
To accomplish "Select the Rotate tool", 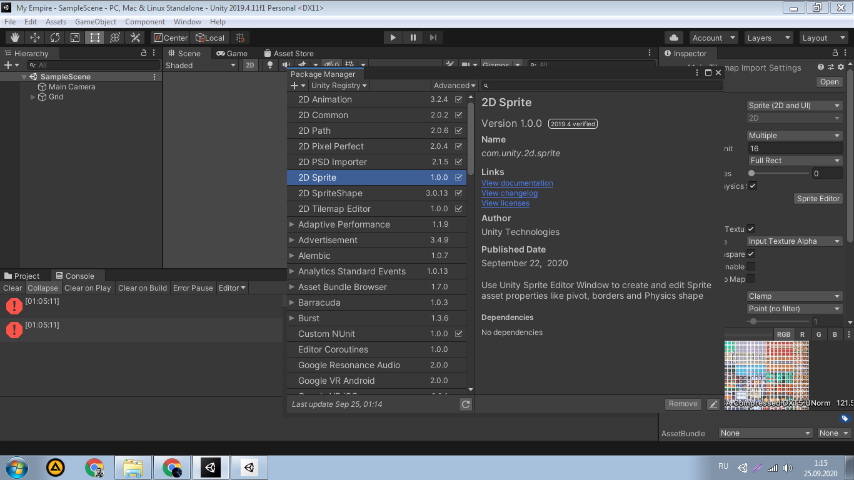I will point(55,37).
